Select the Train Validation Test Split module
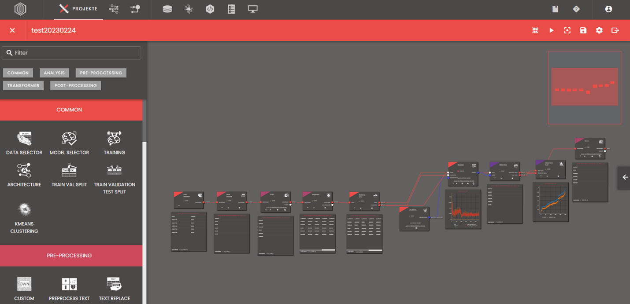 click(115, 178)
